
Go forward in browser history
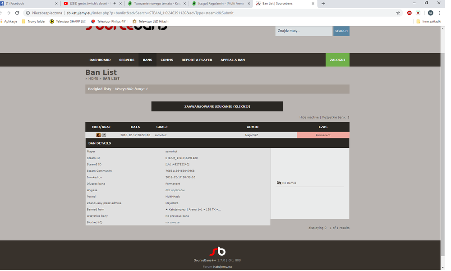(x=9, y=13)
